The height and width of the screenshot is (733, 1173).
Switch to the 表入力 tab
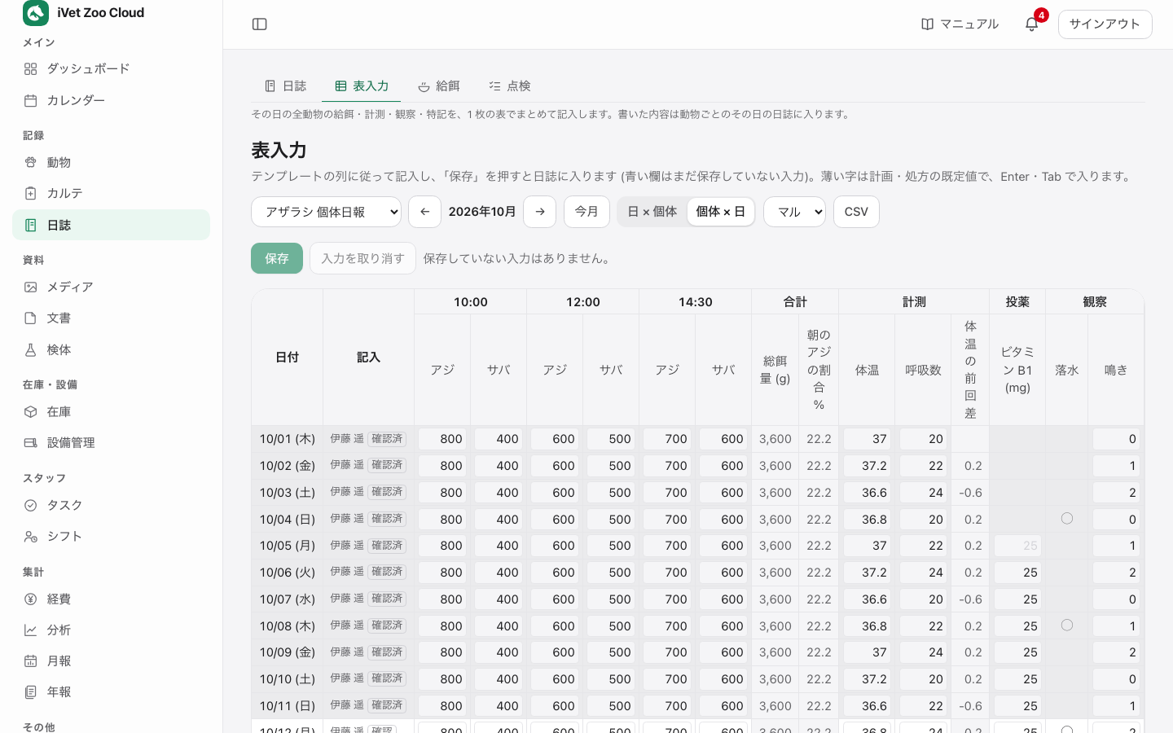click(362, 86)
